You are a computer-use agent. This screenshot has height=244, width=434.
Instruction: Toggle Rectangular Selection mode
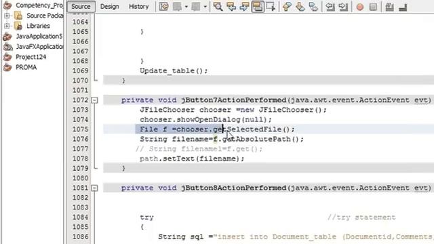tap(271, 7)
